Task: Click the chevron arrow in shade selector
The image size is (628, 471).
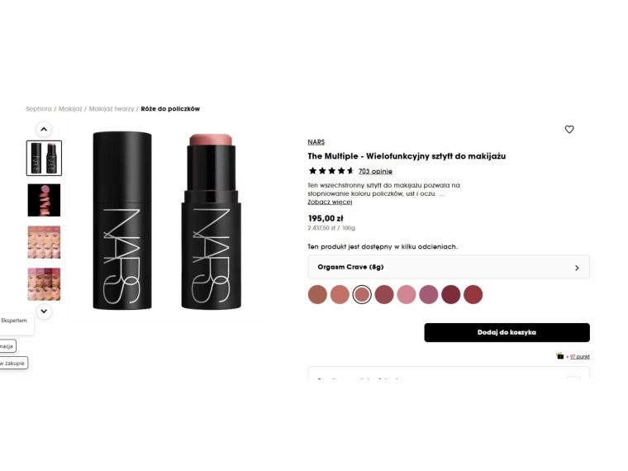Action: (x=577, y=268)
